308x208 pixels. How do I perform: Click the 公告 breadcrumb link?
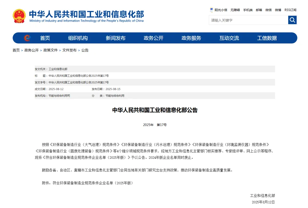[x=85, y=50]
